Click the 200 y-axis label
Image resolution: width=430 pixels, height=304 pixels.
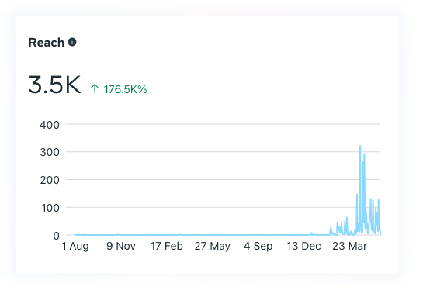[50, 180]
